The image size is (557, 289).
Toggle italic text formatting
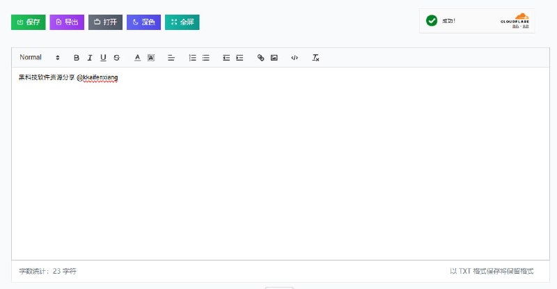click(90, 58)
